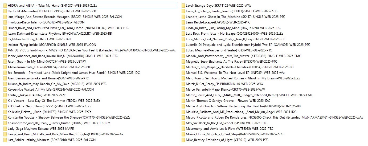Select Luca_Martini_Feat_Nadyne_Rush Take_It_Easy folder name
This screenshot has height=146, width=368.
(x=236, y=39)
